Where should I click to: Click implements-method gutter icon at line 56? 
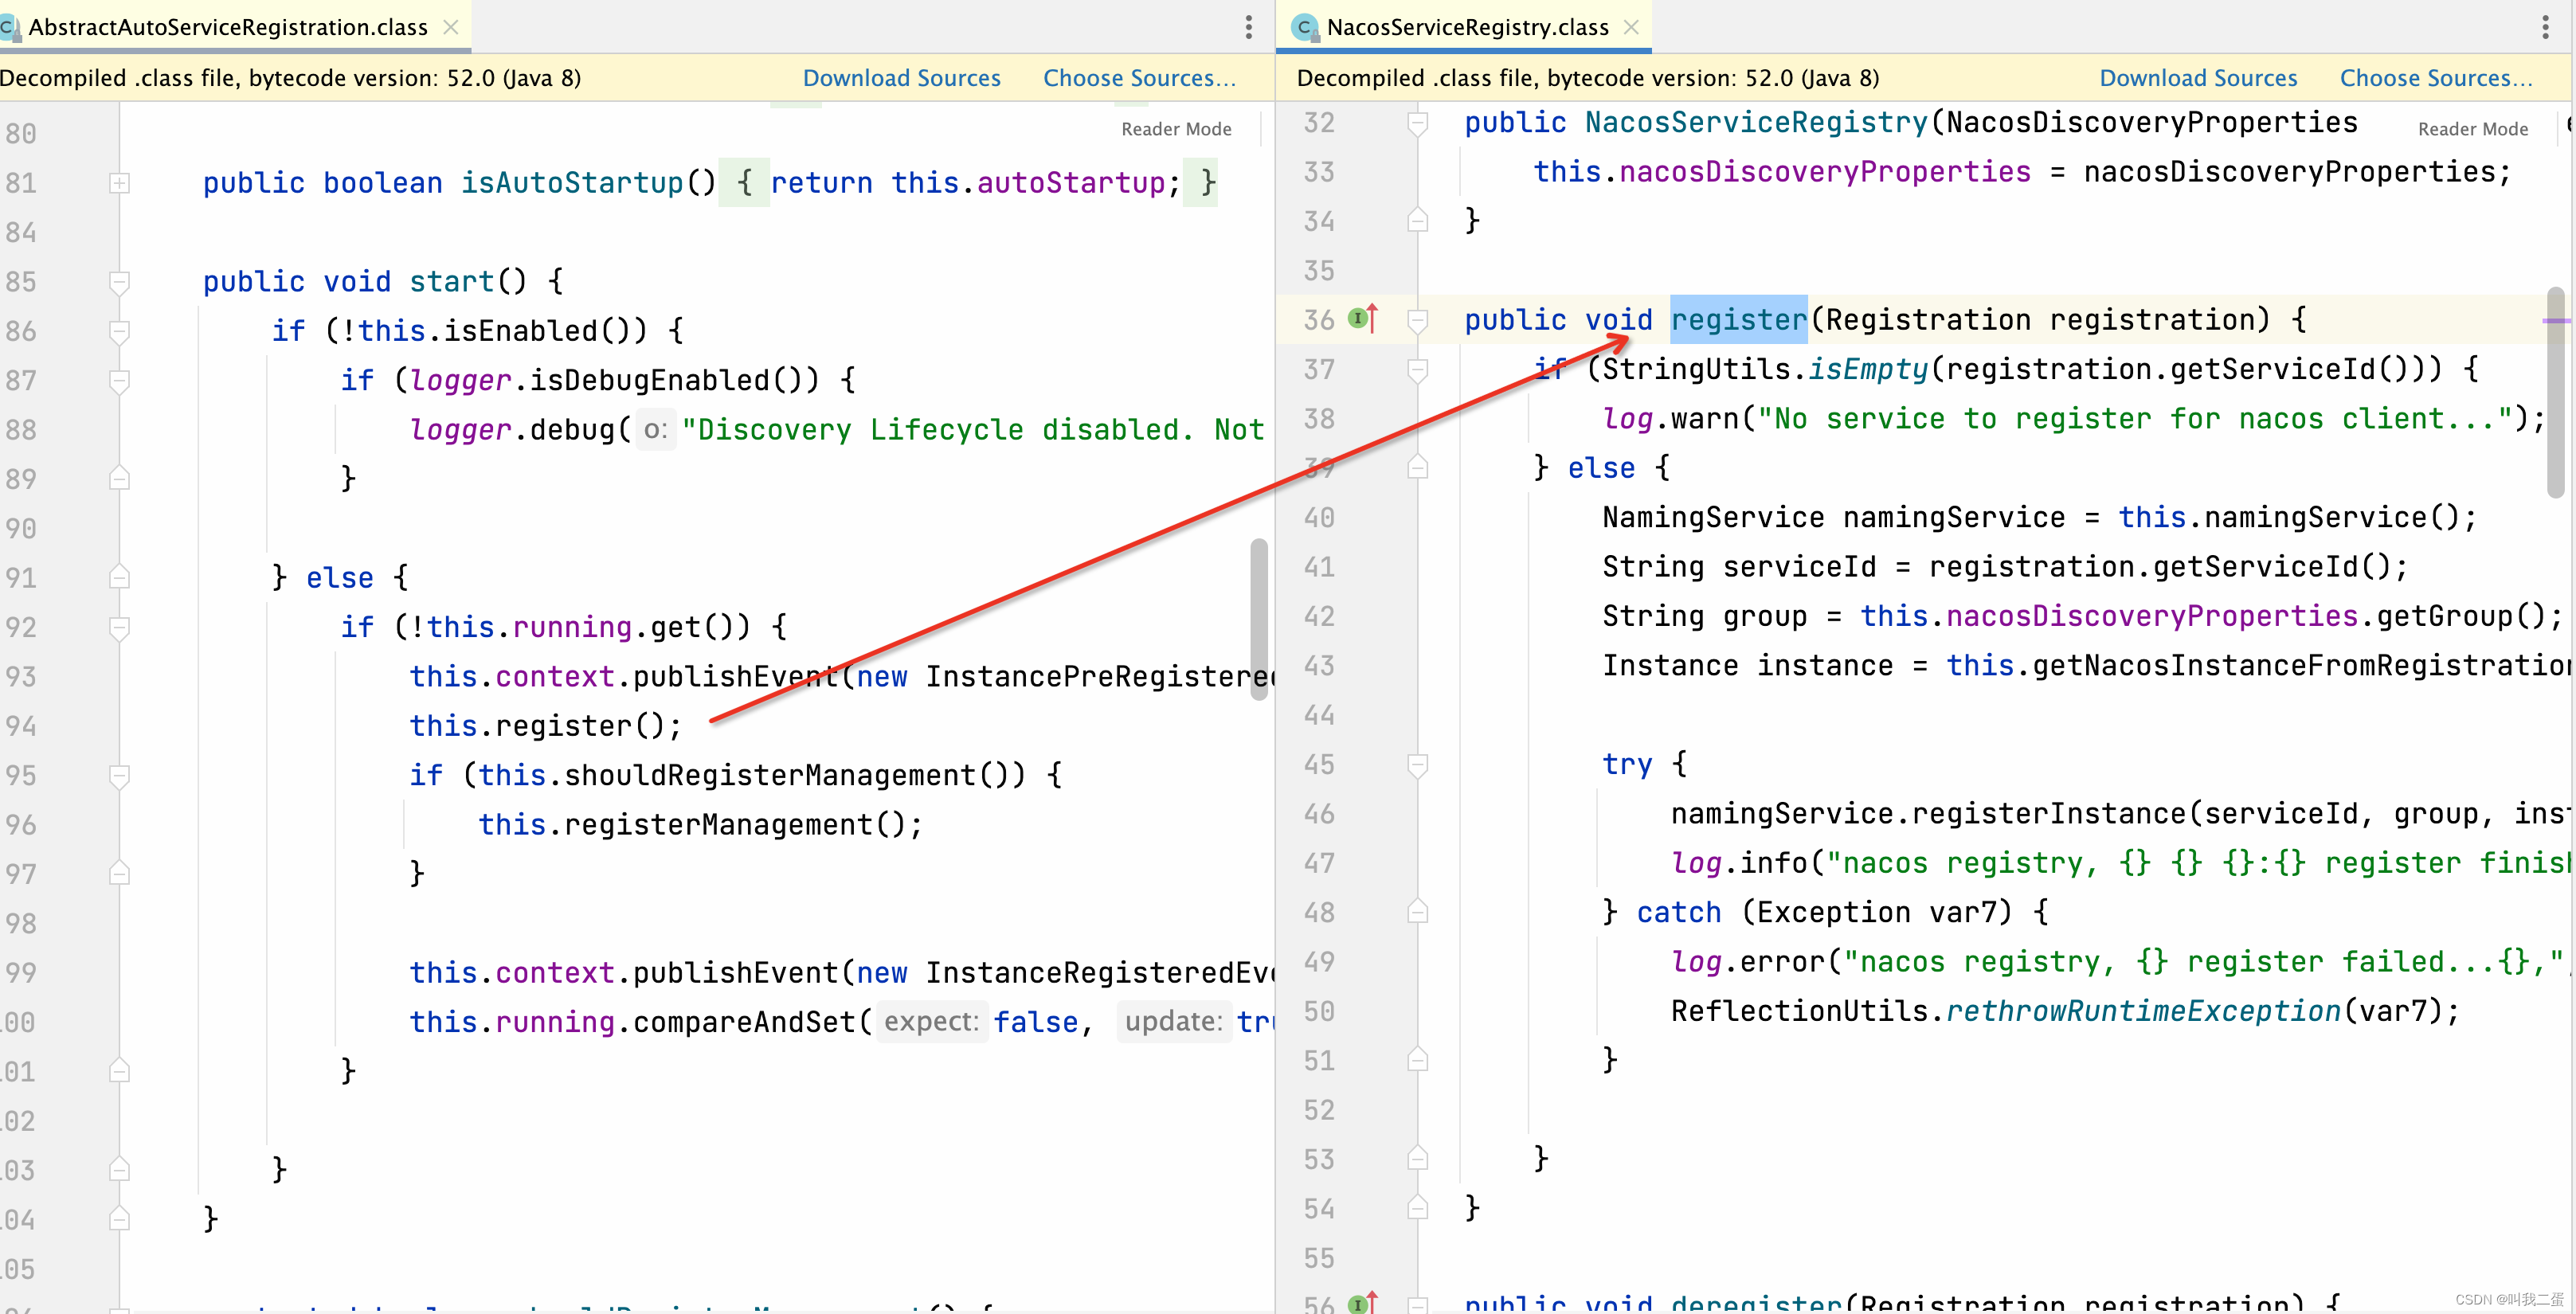click(x=1363, y=1302)
